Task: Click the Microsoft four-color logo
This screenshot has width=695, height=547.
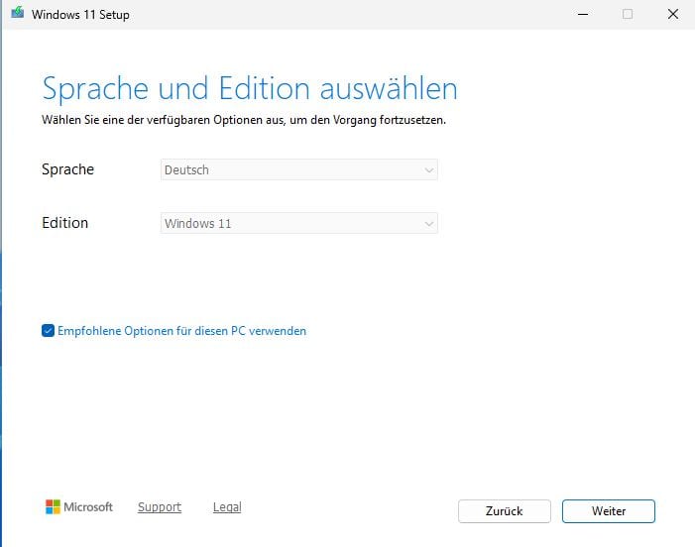Action: point(53,507)
